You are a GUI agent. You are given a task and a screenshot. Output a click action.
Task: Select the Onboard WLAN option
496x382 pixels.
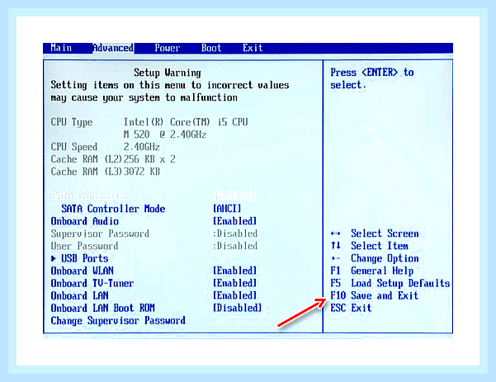(83, 271)
